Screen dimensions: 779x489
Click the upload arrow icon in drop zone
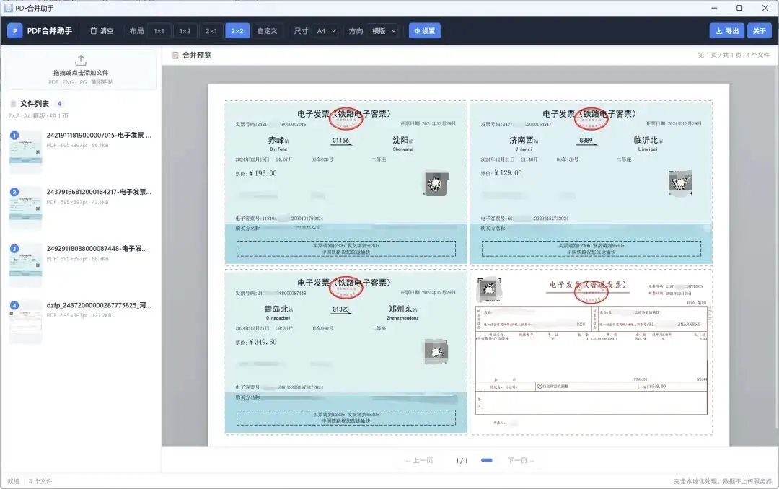pyautogui.click(x=81, y=60)
